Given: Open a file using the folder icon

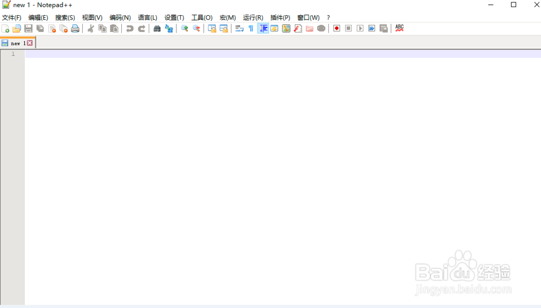Looking at the screenshot, I should 17,29.
